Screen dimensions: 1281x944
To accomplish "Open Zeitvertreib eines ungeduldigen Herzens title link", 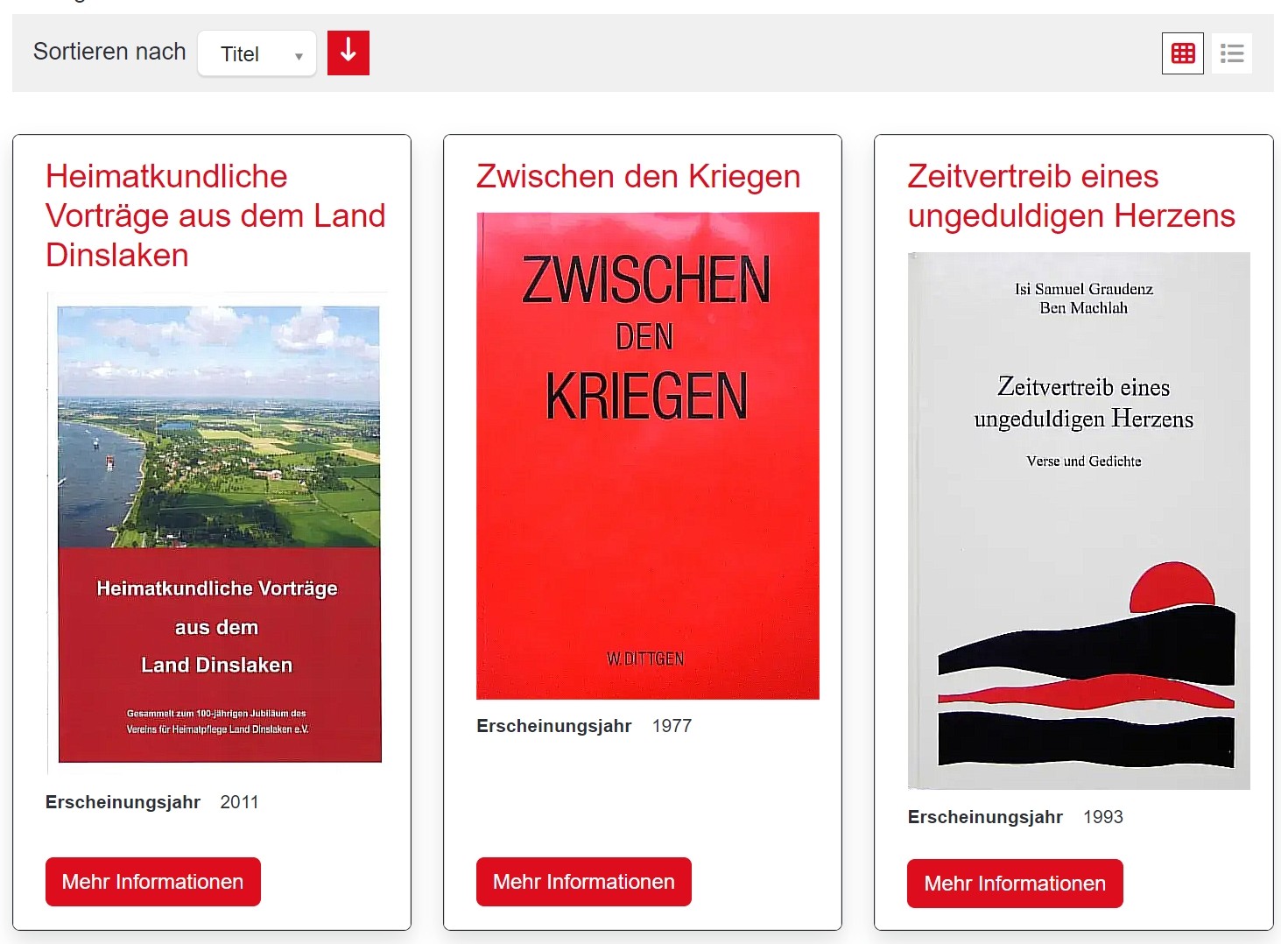I will pyautogui.click(x=1072, y=196).
